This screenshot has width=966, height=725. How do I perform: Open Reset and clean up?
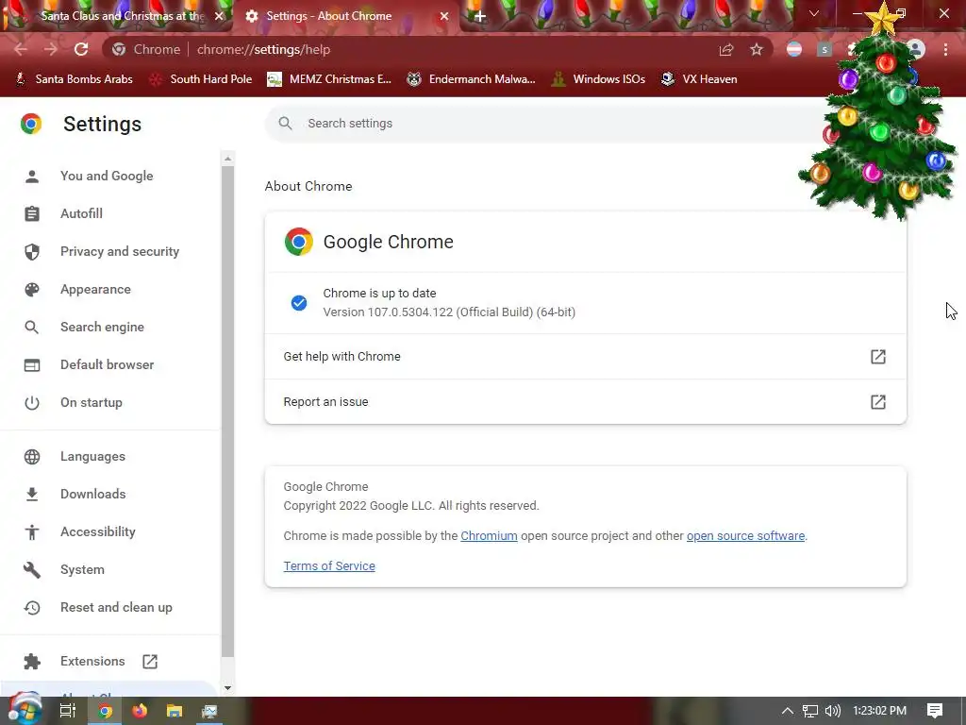[116, 607]
